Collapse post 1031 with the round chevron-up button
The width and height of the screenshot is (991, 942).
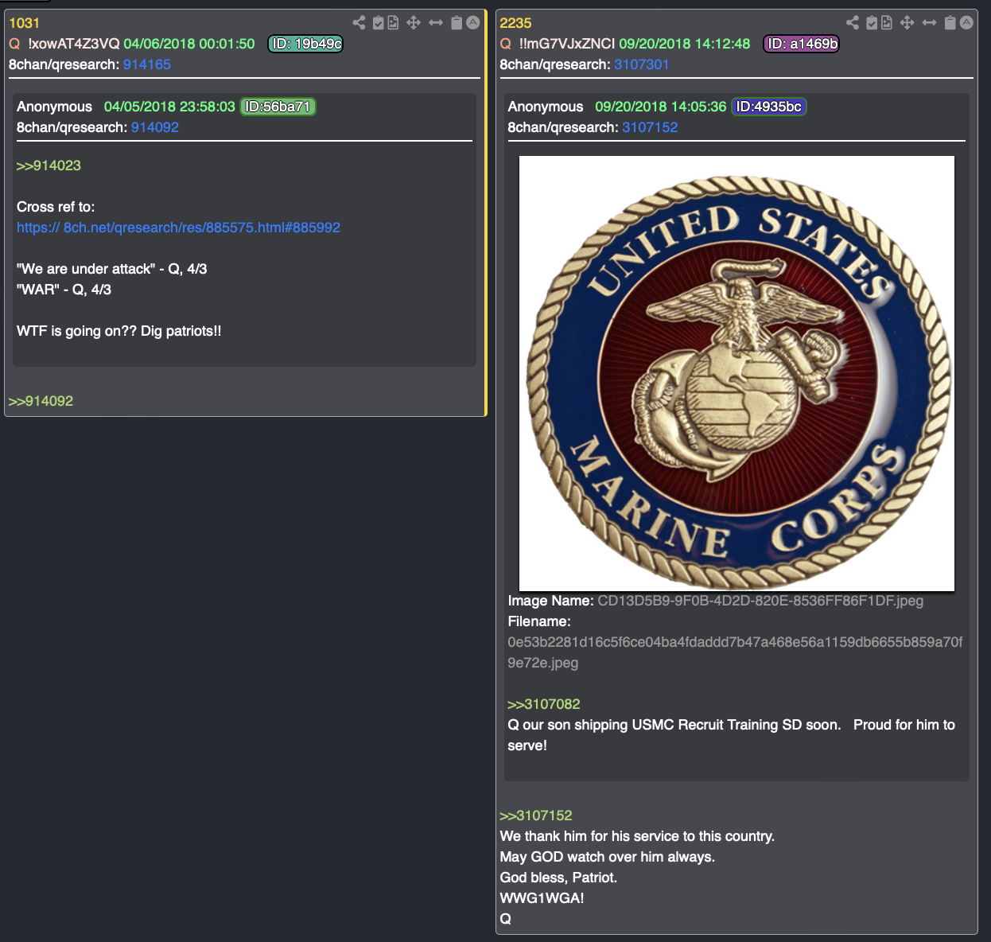[x=473, y=22]
